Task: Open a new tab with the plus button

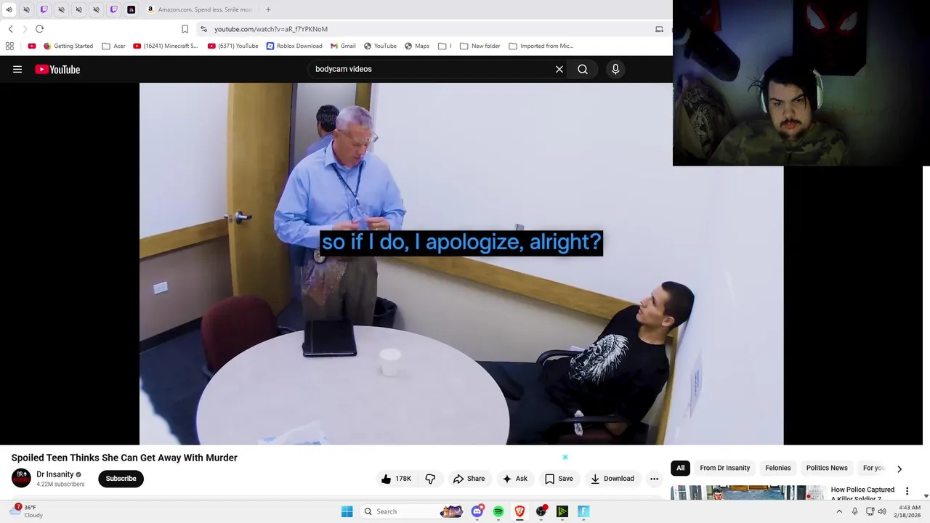Action: click(268, 9)
